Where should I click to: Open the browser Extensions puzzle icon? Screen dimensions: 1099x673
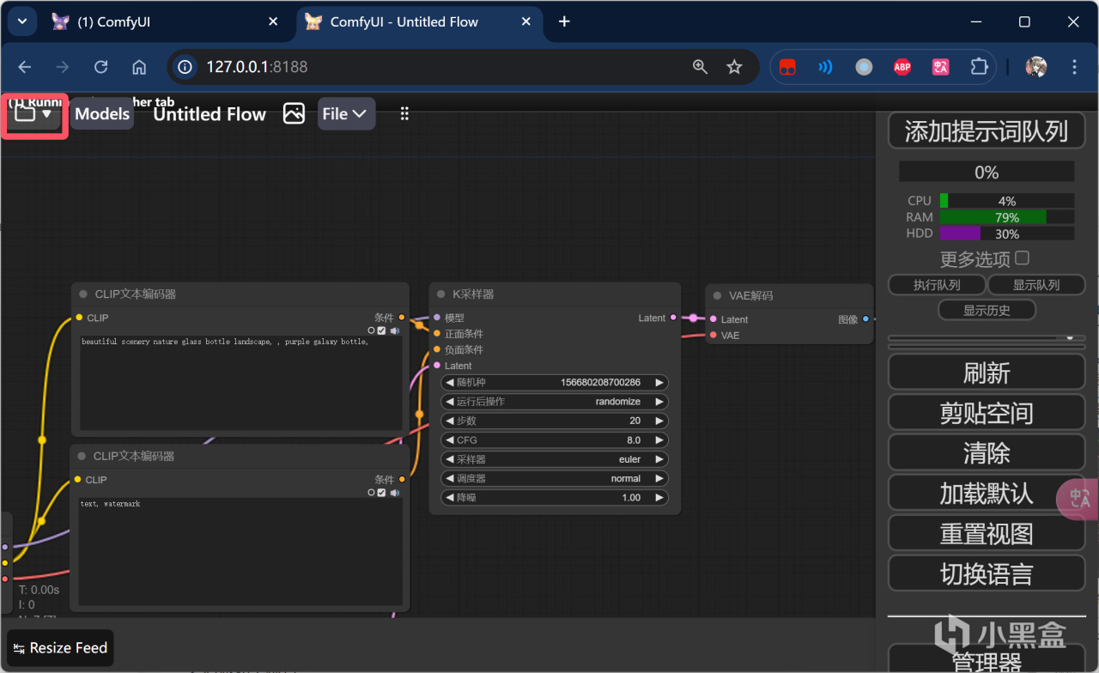coord(979,67)
